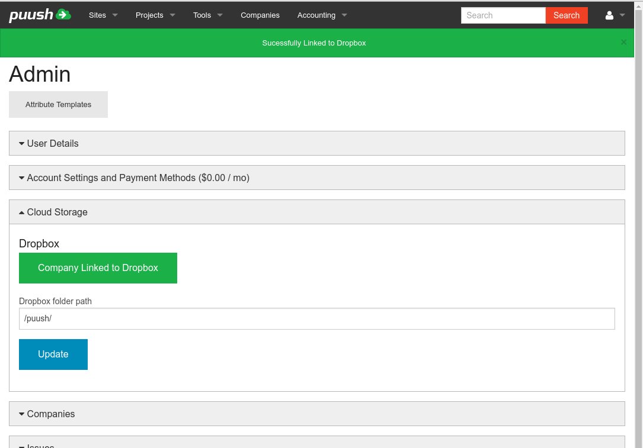The image size is (643, 448).
Task: Click the Attribute Templates button
Action: [x=58, y=105]
